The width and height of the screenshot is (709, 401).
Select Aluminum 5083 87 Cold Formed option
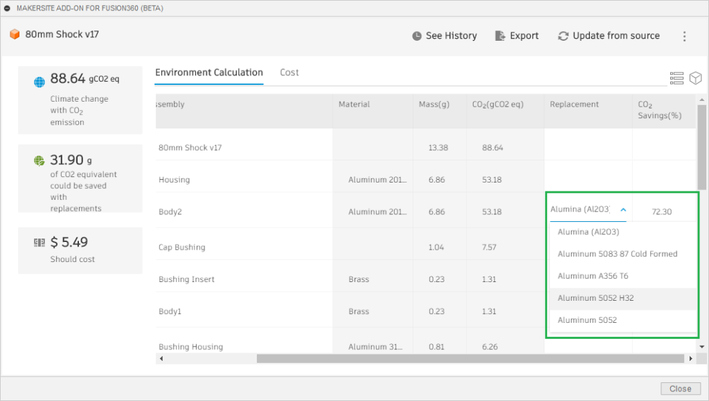pos(617,254)
